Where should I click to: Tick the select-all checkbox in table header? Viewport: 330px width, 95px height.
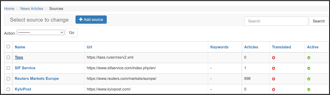tap(8, 46)
